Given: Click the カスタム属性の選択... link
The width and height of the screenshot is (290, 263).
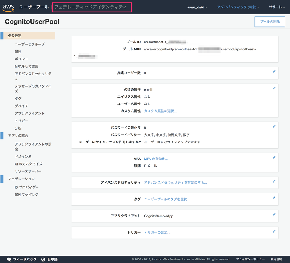Looking at the screenshot, I should pos(160,111).
